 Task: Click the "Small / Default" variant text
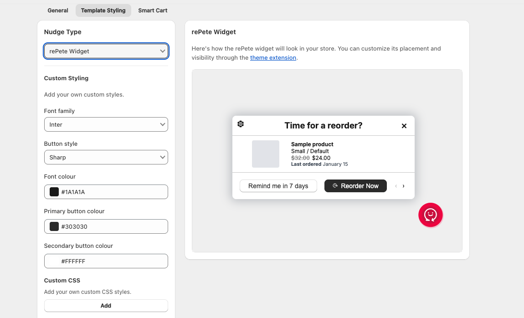click(x=310, y=151)
